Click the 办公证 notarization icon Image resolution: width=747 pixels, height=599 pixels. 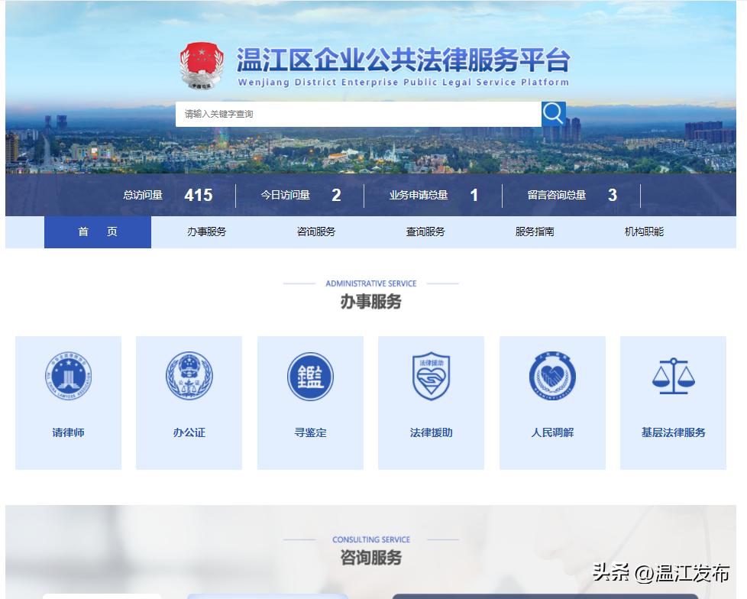[189, 376]
